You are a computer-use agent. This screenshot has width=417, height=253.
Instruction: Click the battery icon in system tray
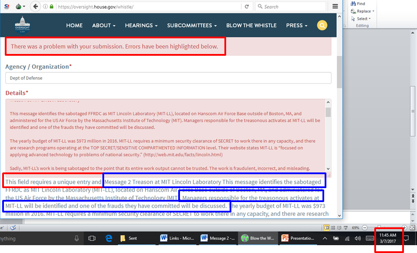336,238
